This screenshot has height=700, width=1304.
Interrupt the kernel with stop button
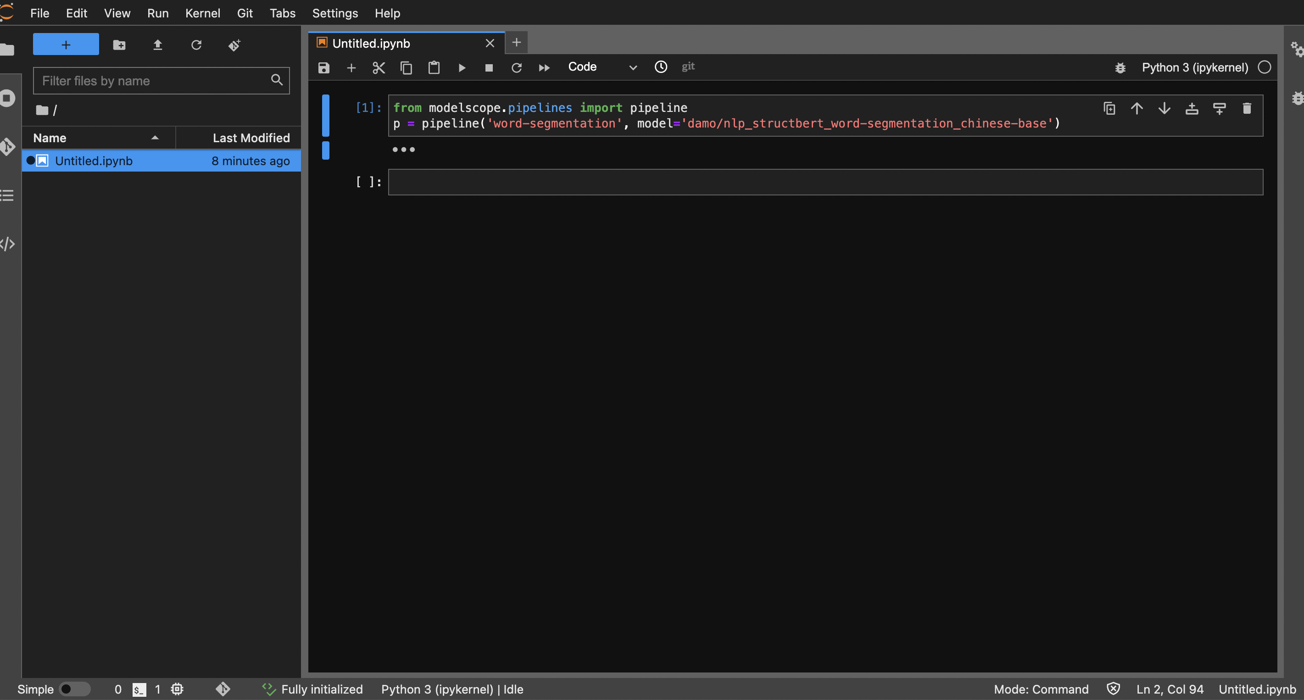489,67
